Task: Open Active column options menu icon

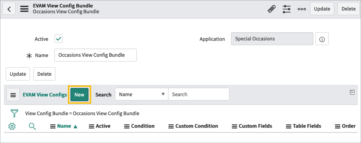Action: pyautogui.click(x=92, y=126)
